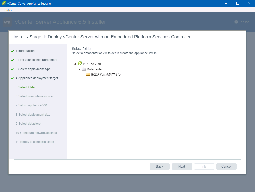Viewport: 255px width, 192px height.
Task: Click step 6 Select compute resource
Action: (34, 96)
